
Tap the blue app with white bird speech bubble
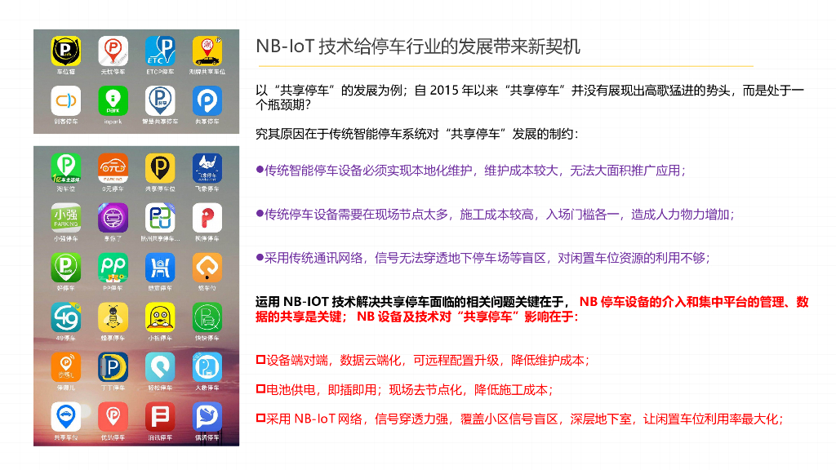pos(207,417)
